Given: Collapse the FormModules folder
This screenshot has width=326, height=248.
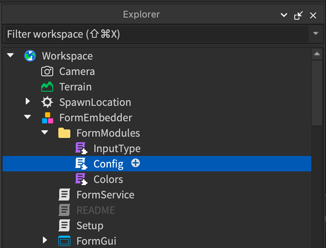Looking at the screenshot, I should pyautogui.click(x=45, y=133).
